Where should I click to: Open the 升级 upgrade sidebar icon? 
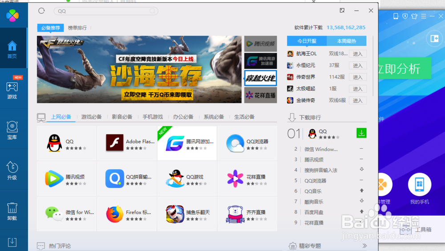tap(12, 170)
